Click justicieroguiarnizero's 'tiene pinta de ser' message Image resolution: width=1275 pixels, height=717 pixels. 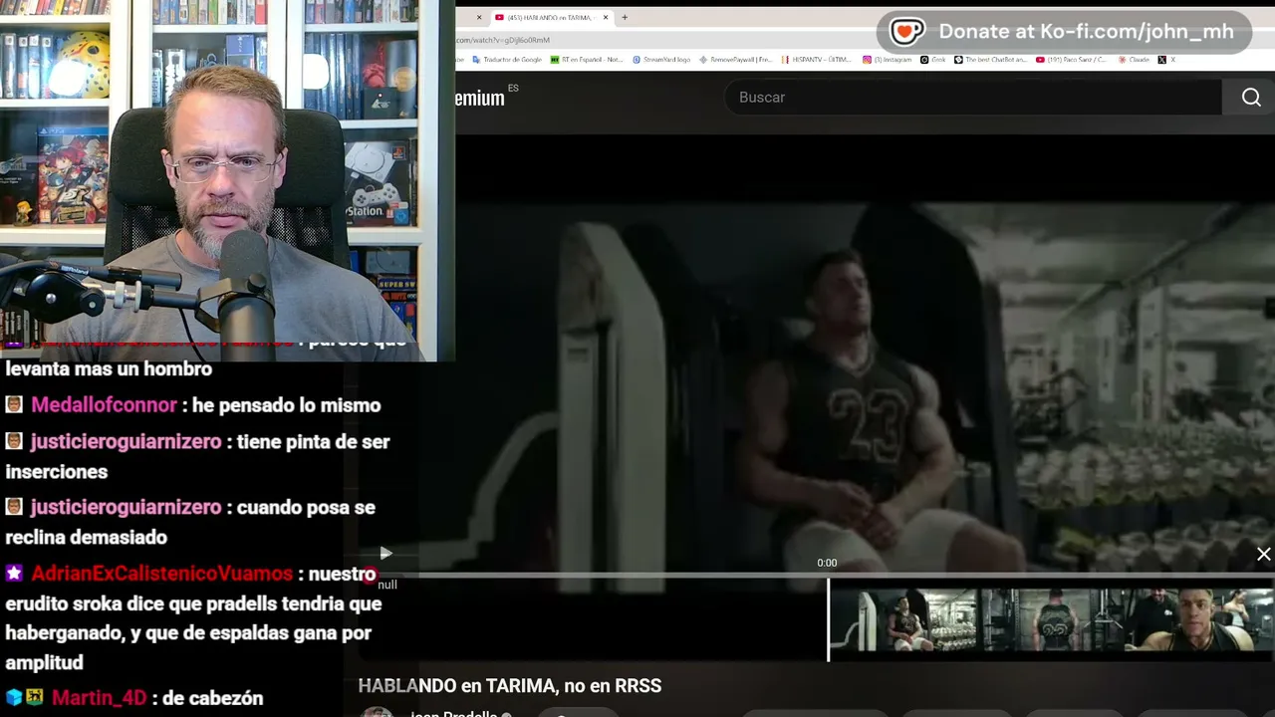point(197,456)
